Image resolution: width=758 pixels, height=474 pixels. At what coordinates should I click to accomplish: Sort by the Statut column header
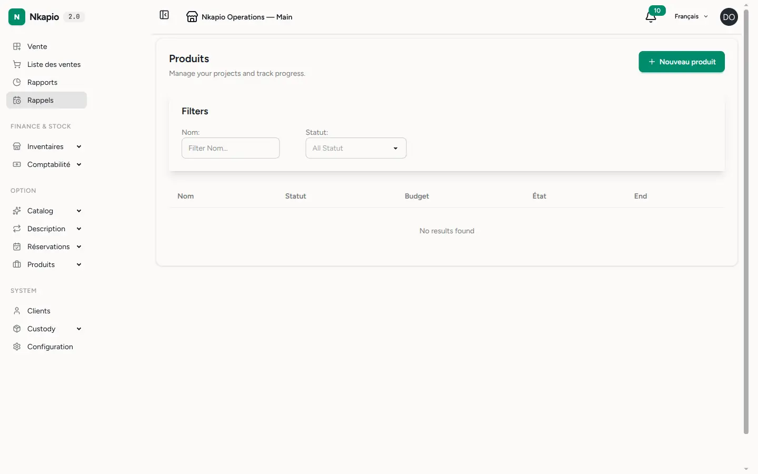coord(295,196)
